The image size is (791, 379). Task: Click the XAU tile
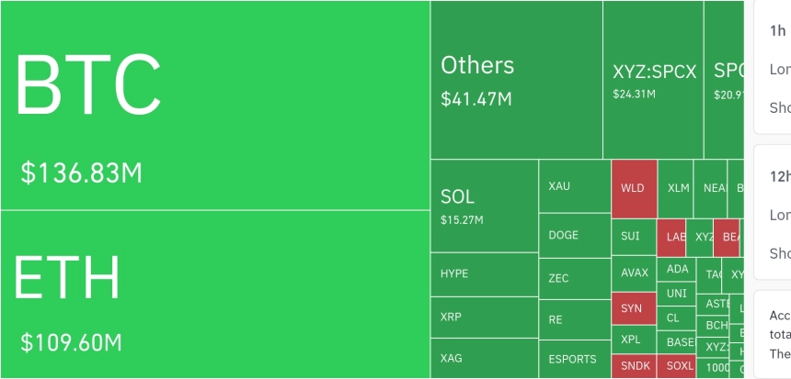click(x=575, y=186)
